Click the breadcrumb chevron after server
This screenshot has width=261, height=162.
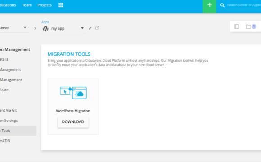point(35,28)
